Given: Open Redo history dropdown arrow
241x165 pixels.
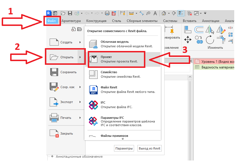Looking at the screenshot, I should [102, 13].
